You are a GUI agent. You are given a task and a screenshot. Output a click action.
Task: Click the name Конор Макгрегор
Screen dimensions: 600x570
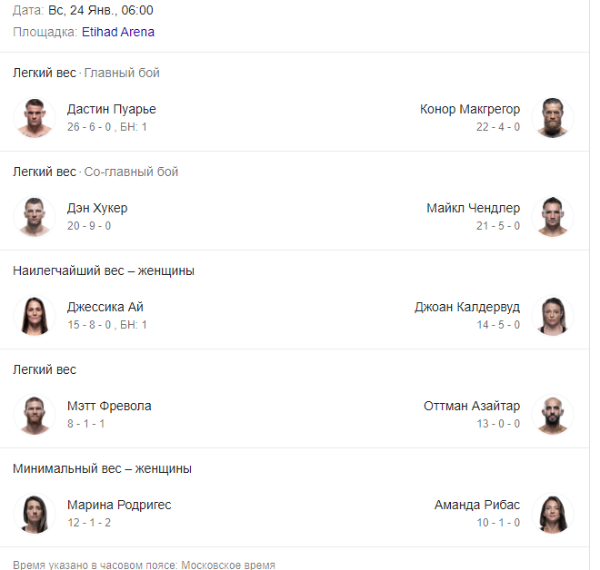(x=470, y=109)
